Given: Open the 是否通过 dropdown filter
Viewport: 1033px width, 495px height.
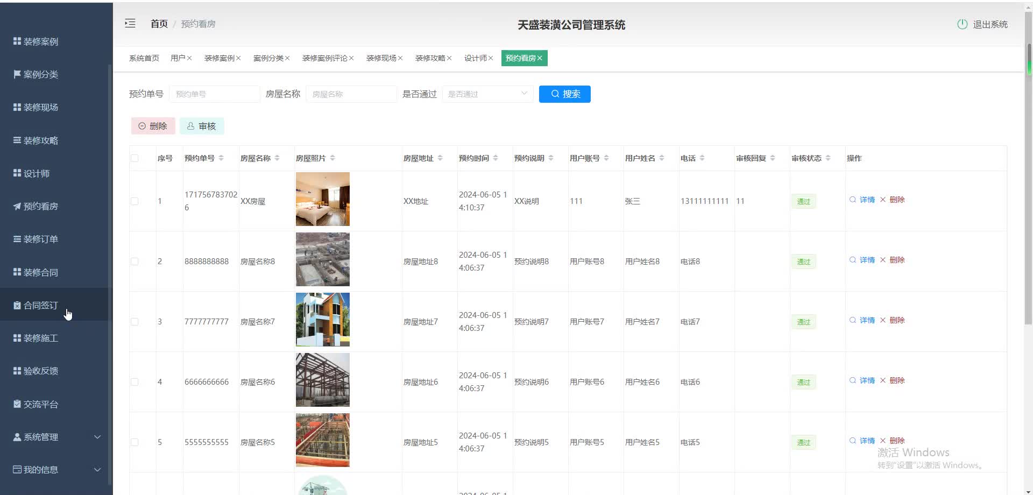Looking at the screenshot, I should pyautogui.click(x=487, y=94).
